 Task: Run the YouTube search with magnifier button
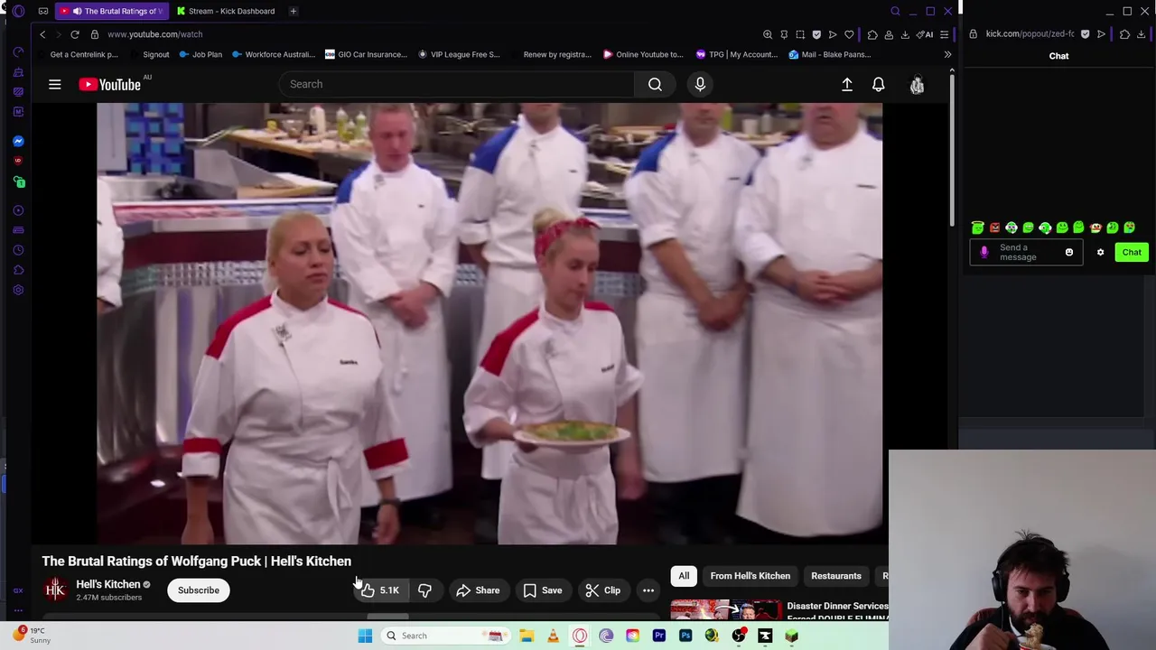coord(655,84)
